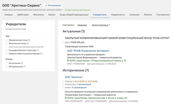Click the ОГРН: 1217700455609 text
Viewport: 171px width, 104px height.
[x=96, y=101]
